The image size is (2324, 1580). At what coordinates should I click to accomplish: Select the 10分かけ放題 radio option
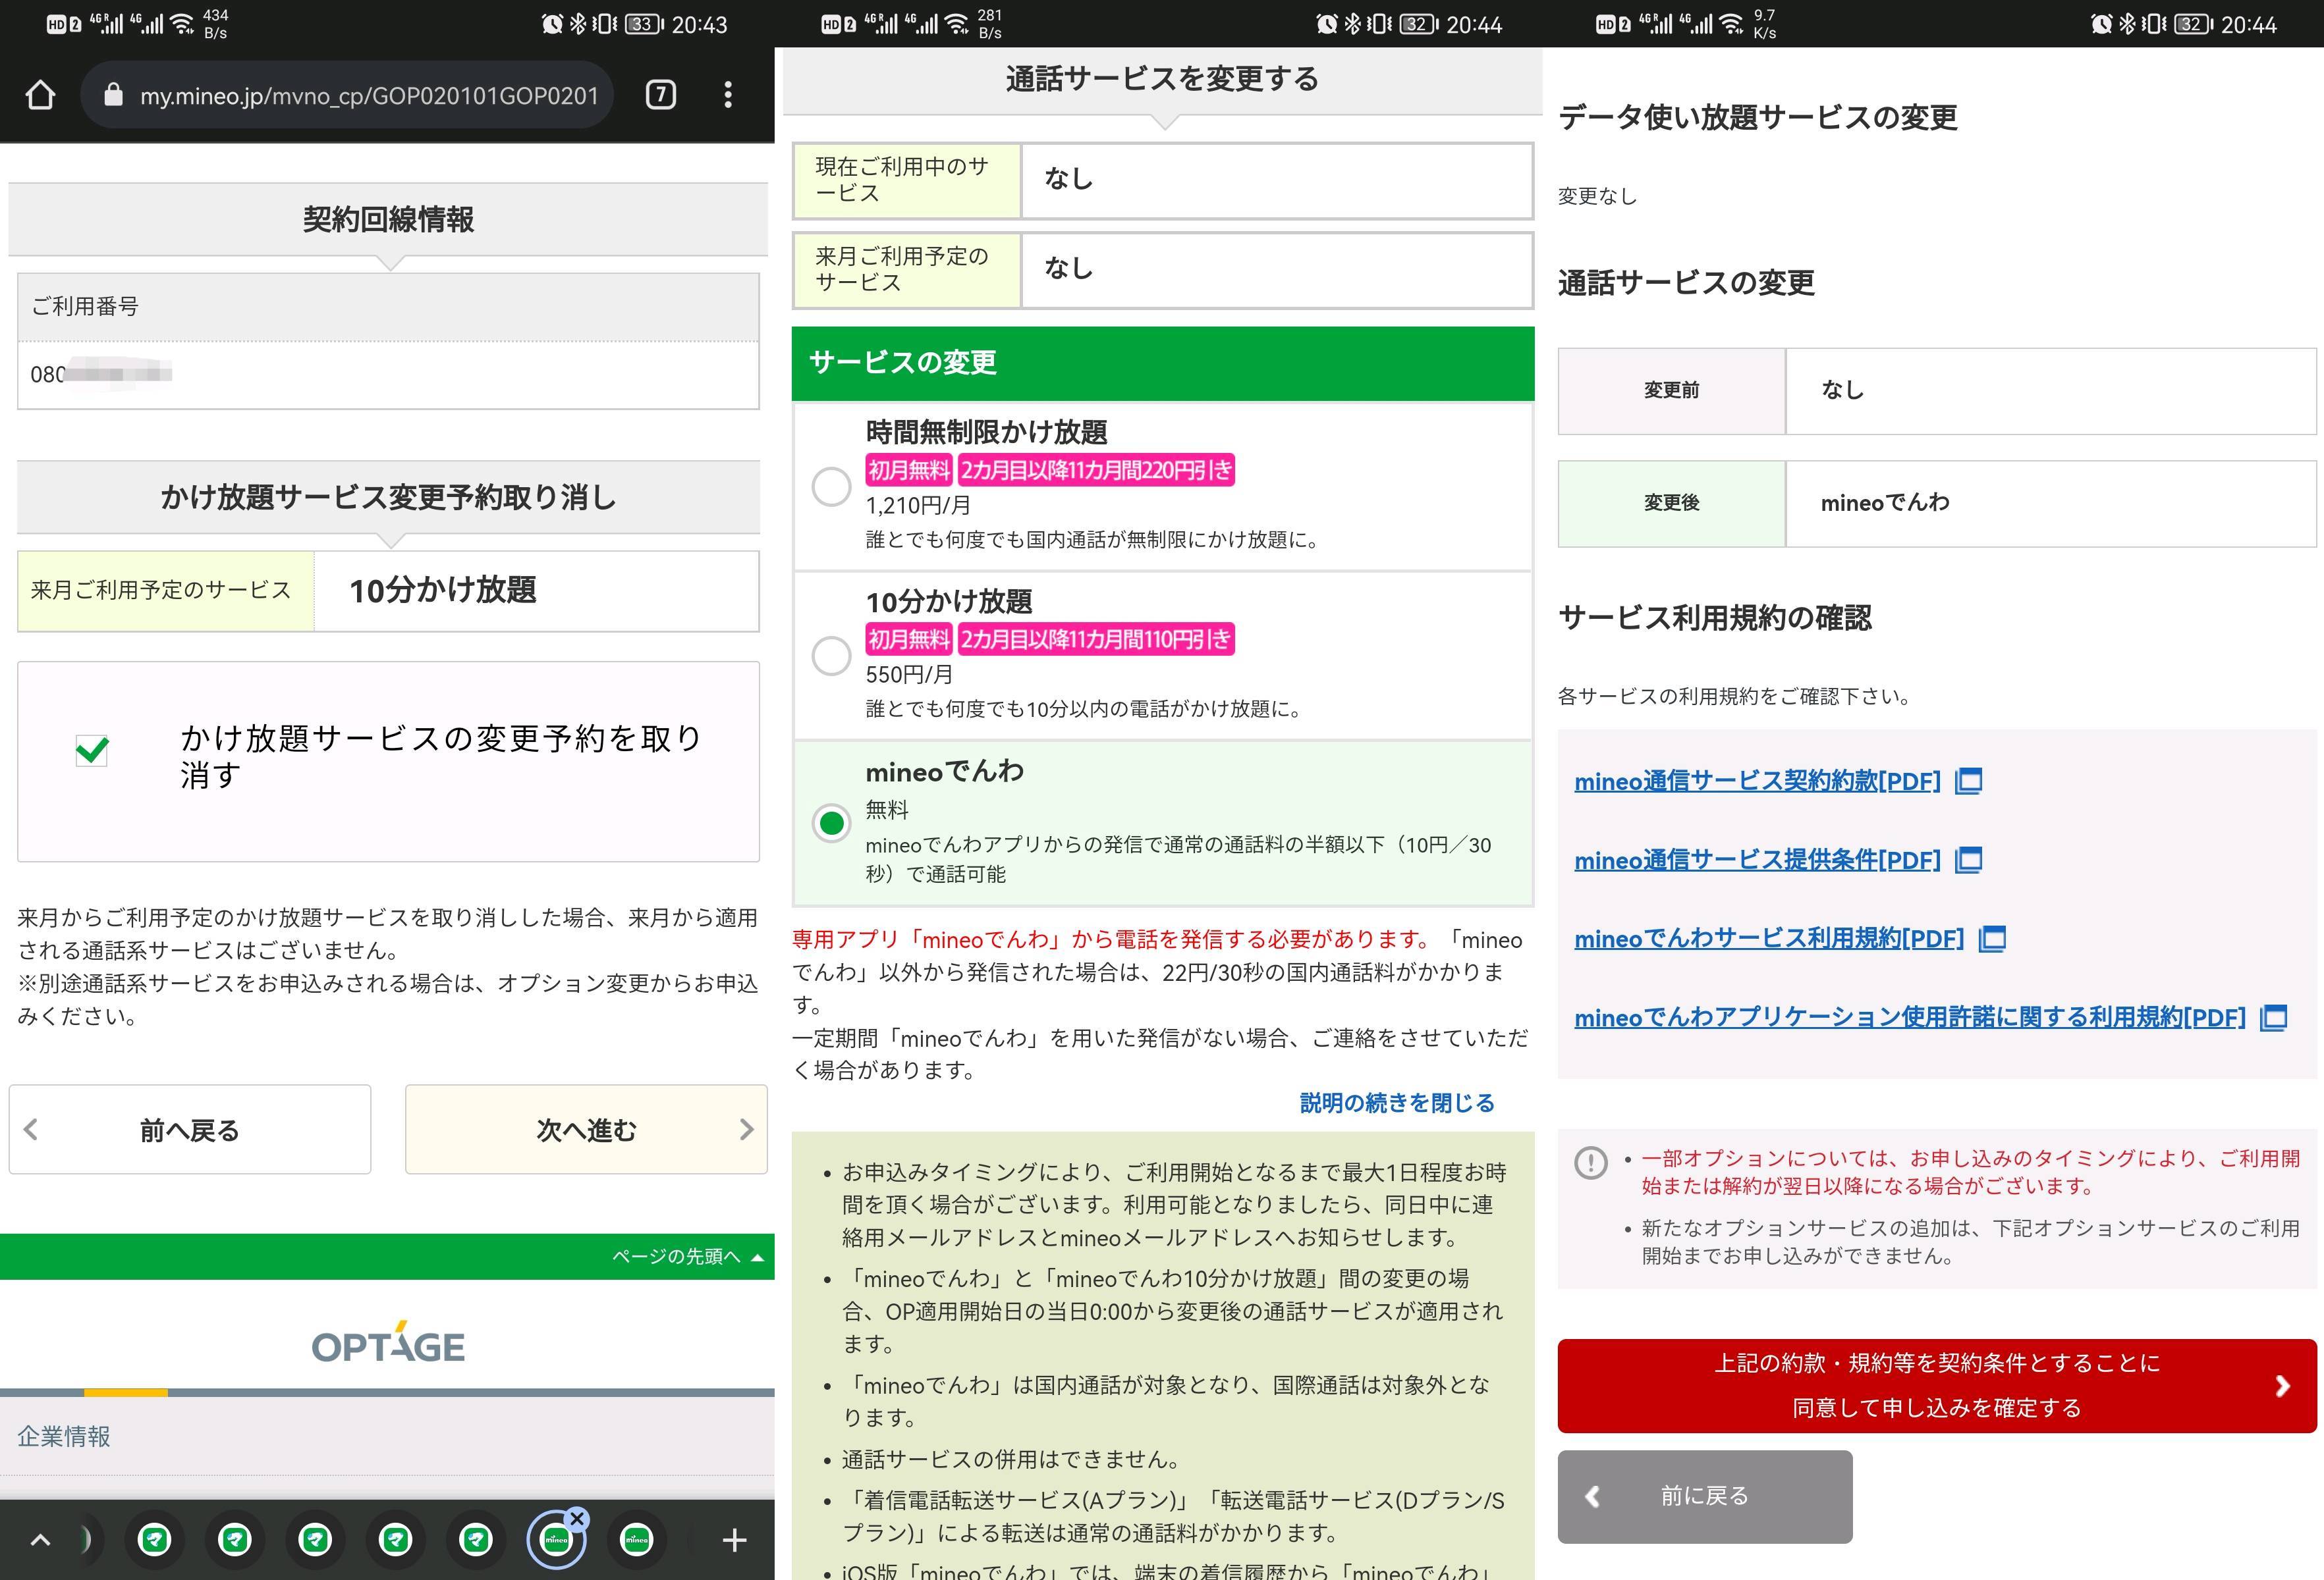pos(831,656)
